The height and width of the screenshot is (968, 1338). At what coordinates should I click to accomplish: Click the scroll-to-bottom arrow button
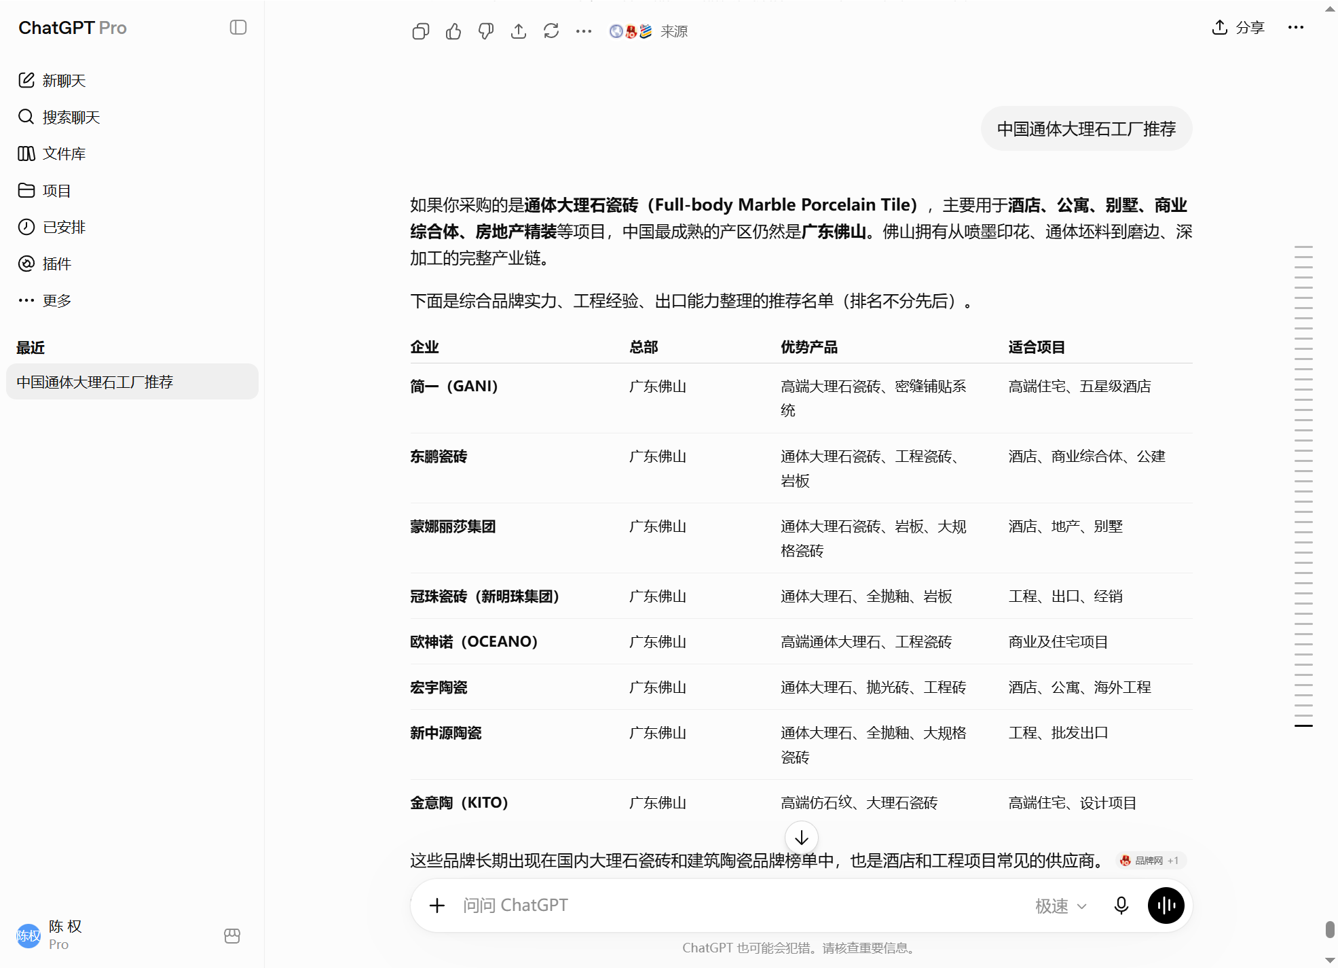click(x=802, y=838)
